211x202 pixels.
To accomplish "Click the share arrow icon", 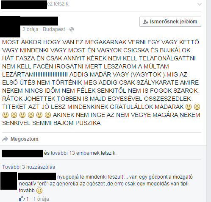I will (5, 139).
